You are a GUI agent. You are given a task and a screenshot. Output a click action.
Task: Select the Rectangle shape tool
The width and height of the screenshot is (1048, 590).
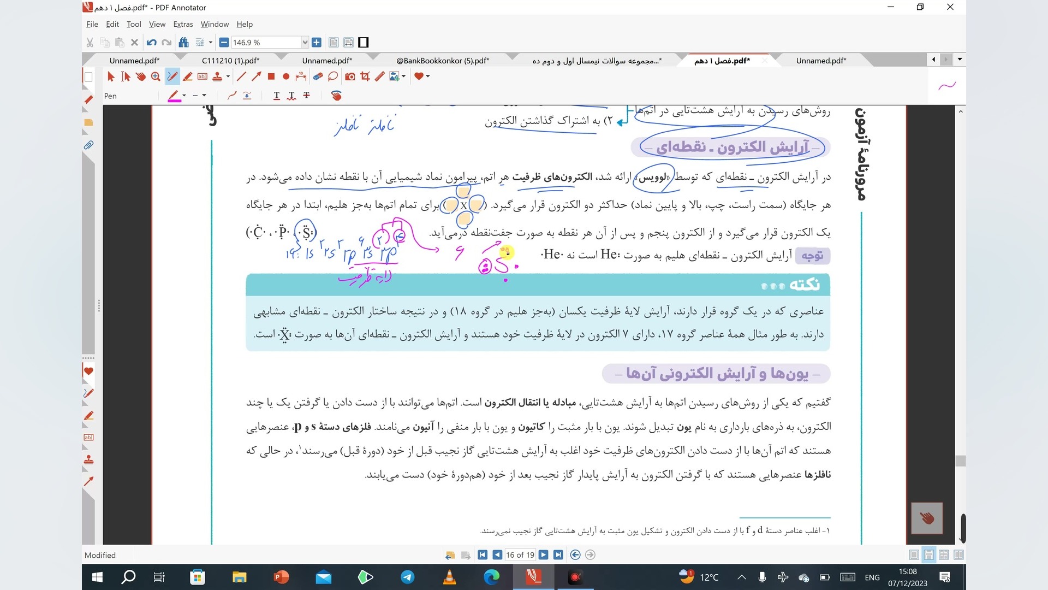pyautogui.click(x=271, y=76)
